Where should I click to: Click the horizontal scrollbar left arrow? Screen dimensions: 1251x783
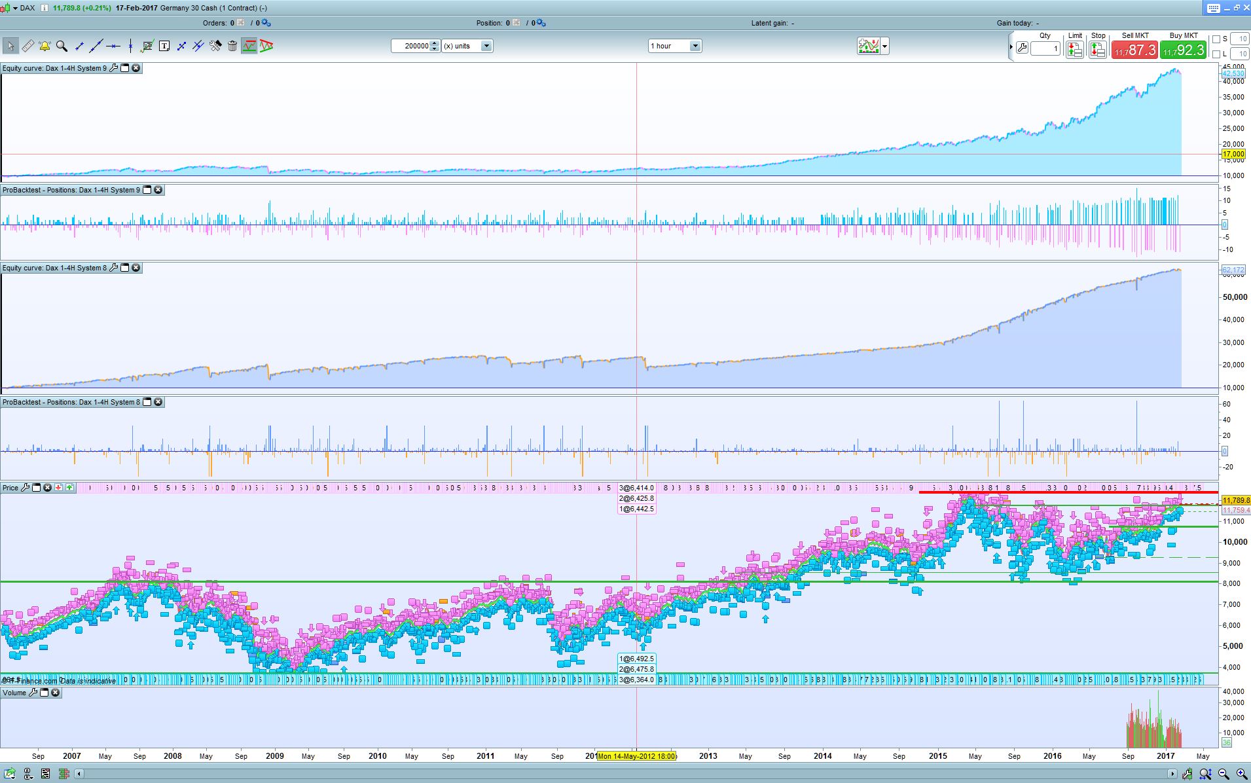[79, 774]
